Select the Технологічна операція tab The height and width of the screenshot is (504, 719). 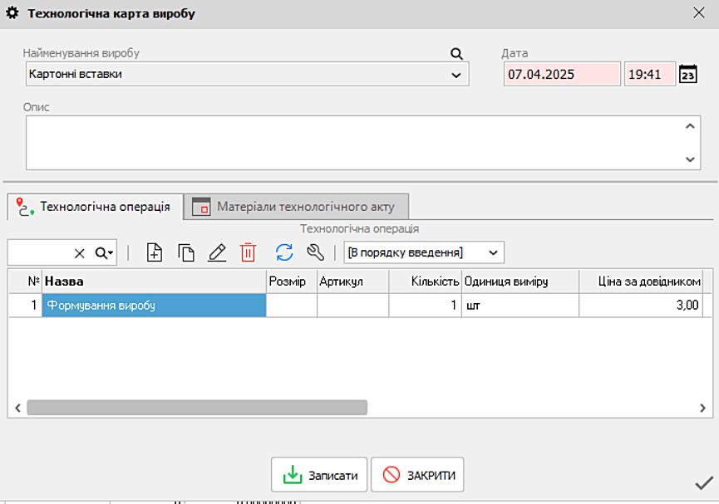click(95, 207)
